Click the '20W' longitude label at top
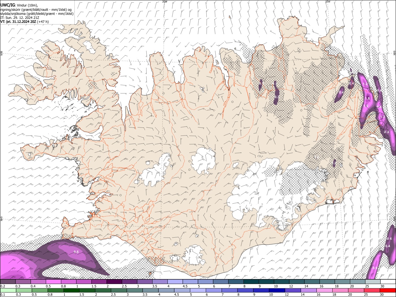The height and width of the screenshot is (297, 396). pyautogui.click(x=165, y=2)
